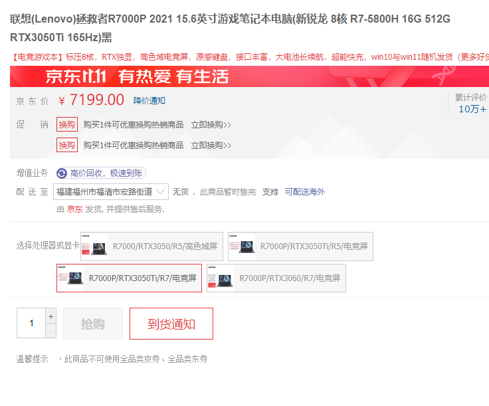Click the ￥7199.00 price text
489x406 pixels.
pos(91,100)
